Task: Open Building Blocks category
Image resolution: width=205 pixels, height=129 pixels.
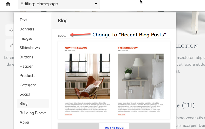Action: (33, 113)
